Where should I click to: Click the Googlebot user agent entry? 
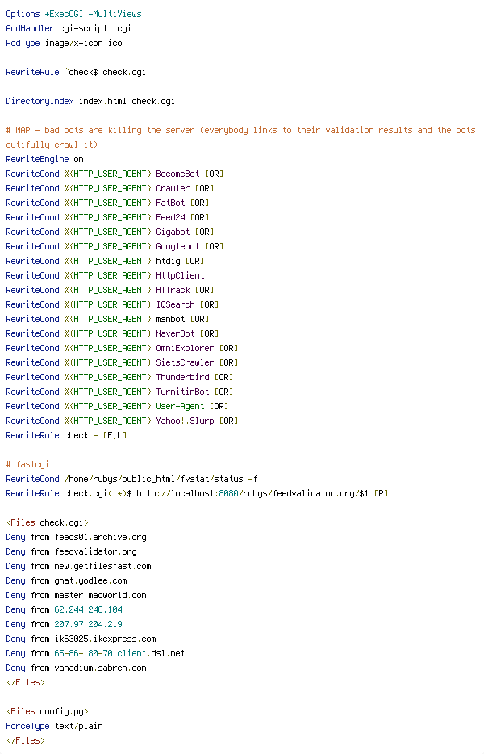pos(177,246)
